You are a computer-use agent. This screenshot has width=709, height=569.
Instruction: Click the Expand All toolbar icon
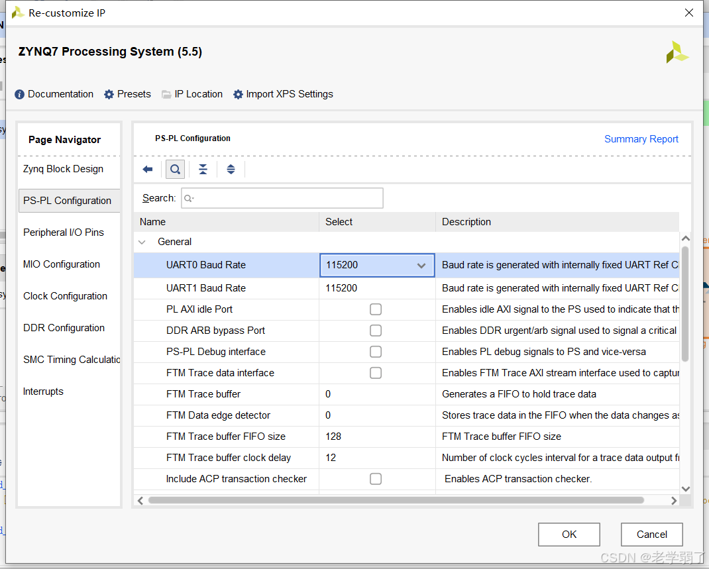point(231,170)
